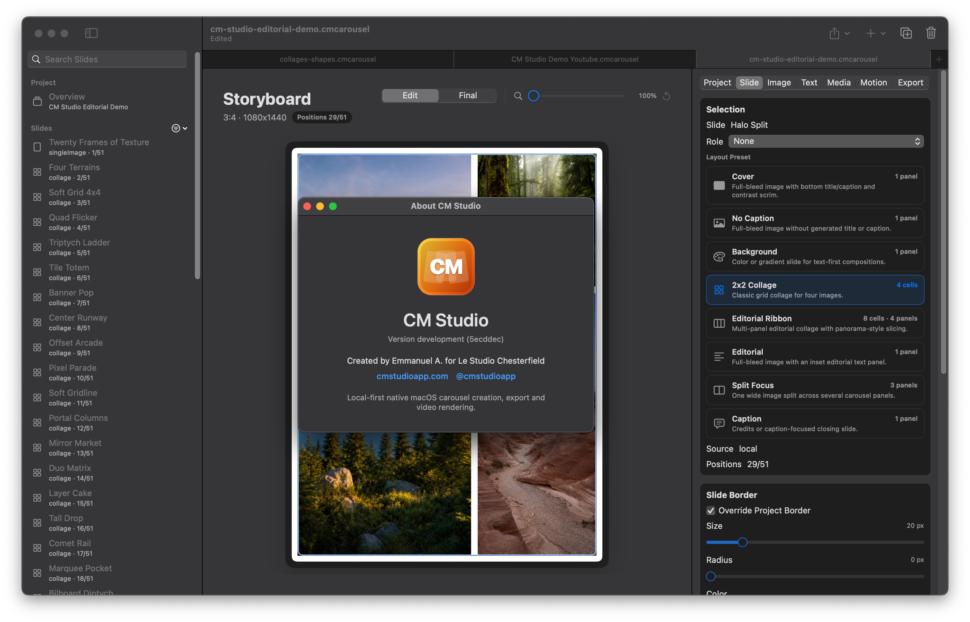Click the Comet Rail collage icon
Image resolution: width=970 pixels, height=622 pixels.
(37, 548)
